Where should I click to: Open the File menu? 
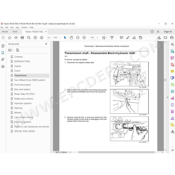pyautogui.click(x=2, y=27)
